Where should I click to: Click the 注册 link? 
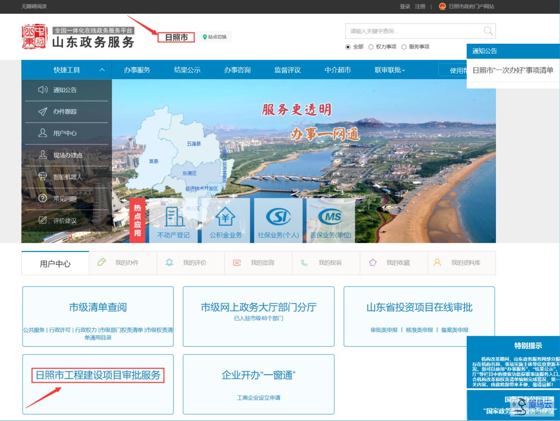tap(420, 6)
